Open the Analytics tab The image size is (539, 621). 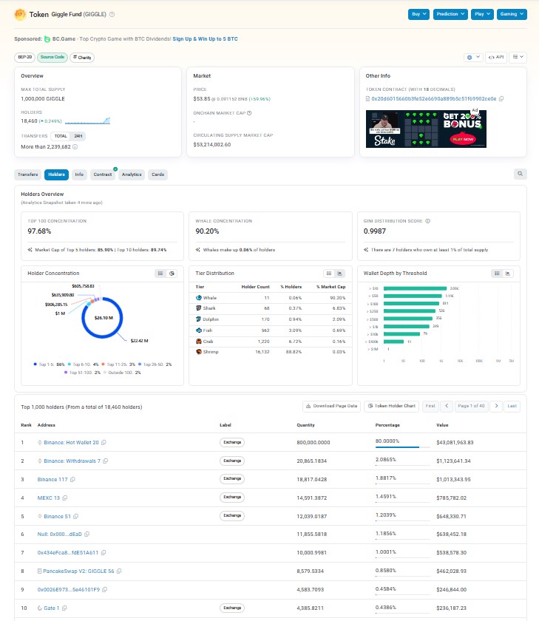(x=132, y=174)
